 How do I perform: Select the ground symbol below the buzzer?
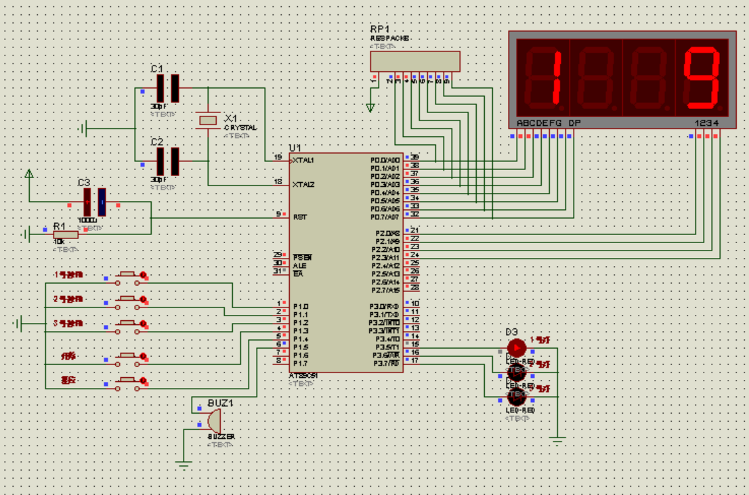click(x=184, y=462)
